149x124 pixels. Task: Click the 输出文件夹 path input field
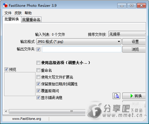point(82,49)
